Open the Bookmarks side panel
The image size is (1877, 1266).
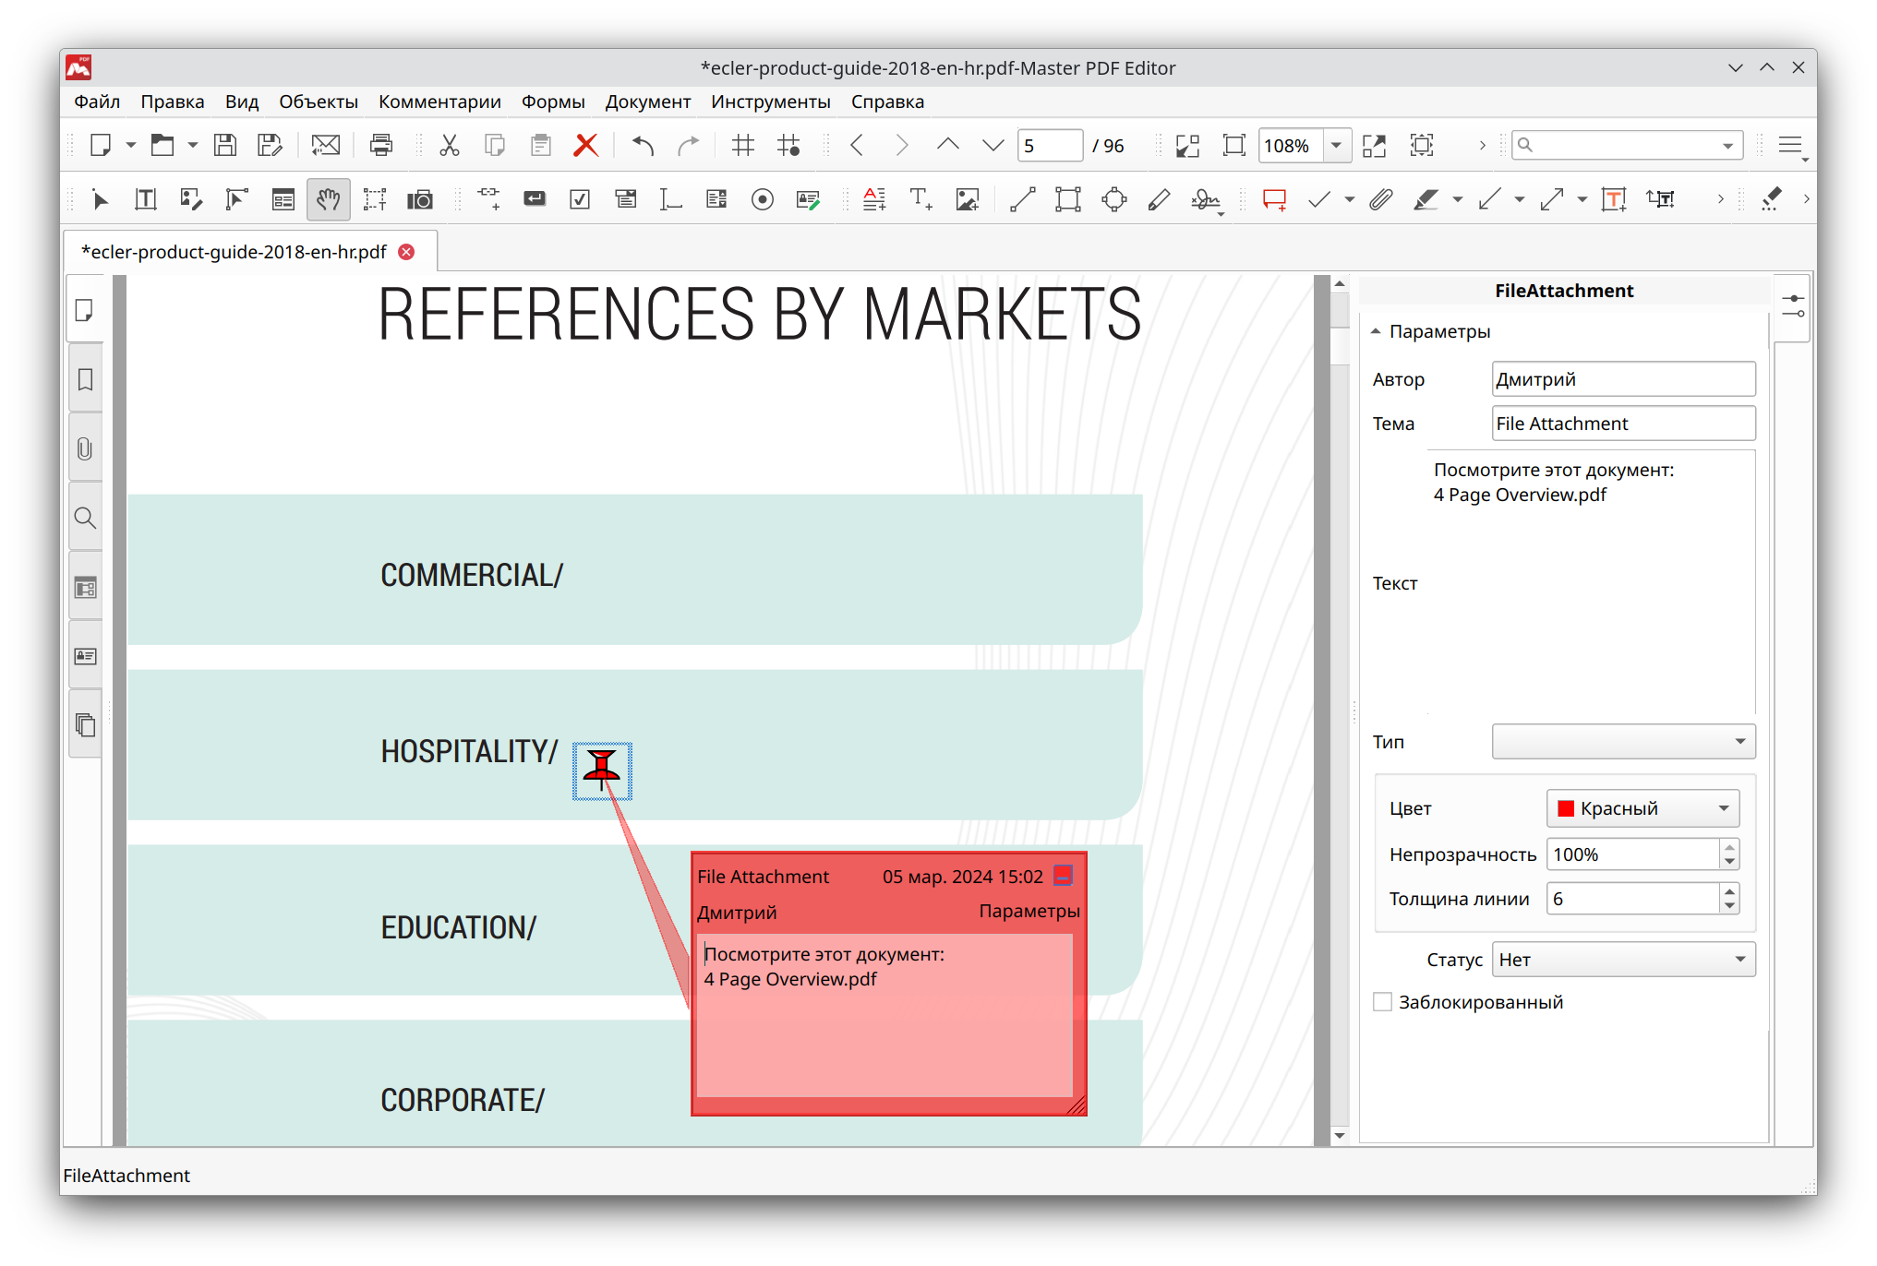pos(85,379)
